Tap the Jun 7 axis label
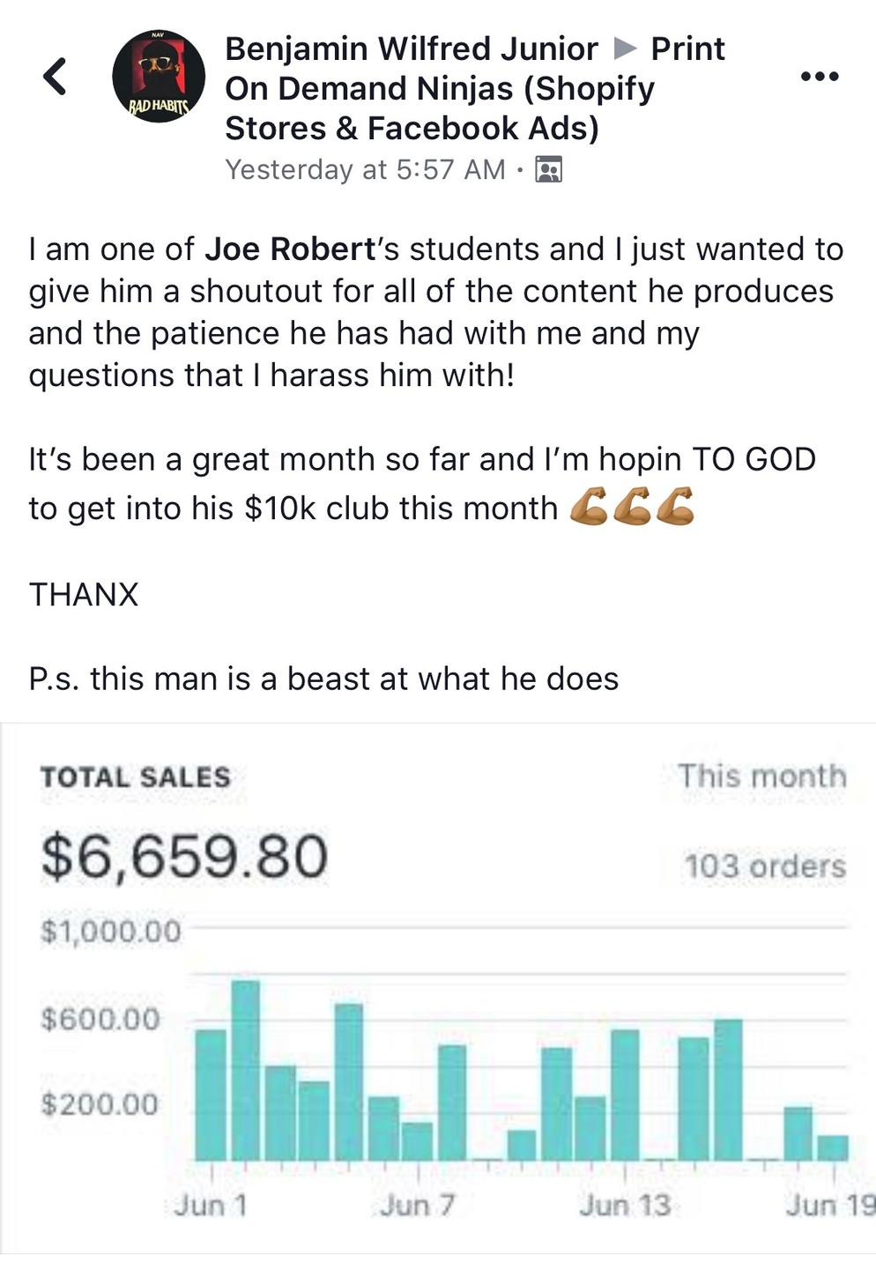Screen dimensions: 876x1269 (x=417, y=1205)
